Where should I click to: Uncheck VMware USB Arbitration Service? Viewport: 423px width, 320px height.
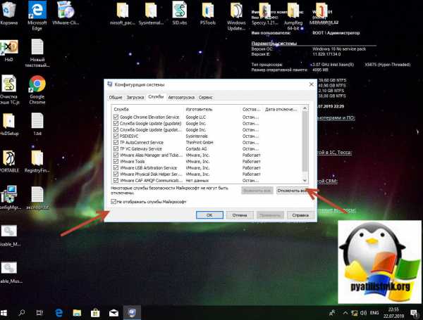(x=116, y=167)
